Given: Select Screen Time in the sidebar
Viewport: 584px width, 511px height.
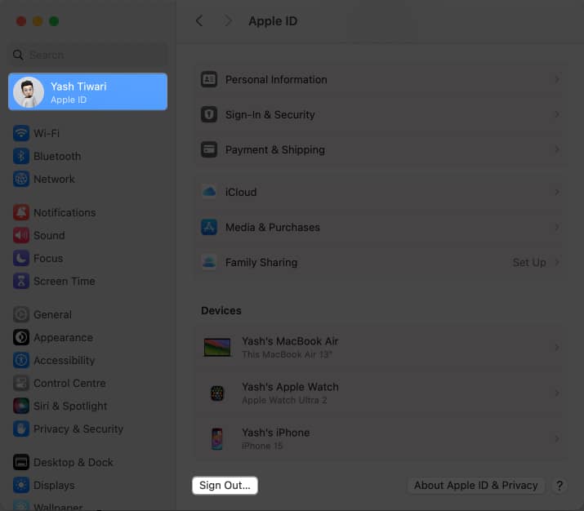Looking at the screenshot, I should [88, 281].
